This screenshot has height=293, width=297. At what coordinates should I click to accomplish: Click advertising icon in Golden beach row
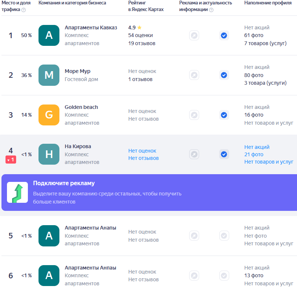coord(194,115)
